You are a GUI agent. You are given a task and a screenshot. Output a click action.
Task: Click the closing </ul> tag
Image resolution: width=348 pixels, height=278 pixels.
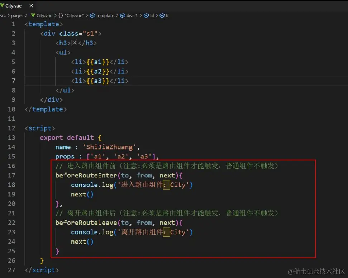click(65, 91)
